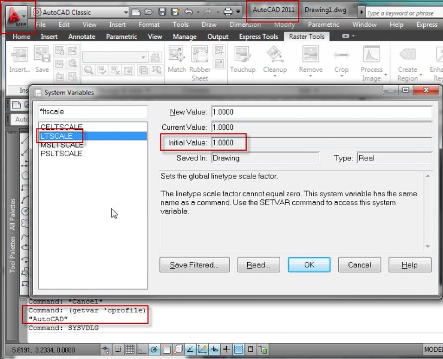Toggle Object Snap in status bar
The width and height of the screenshot is (443, 359).
pos(166,349)
